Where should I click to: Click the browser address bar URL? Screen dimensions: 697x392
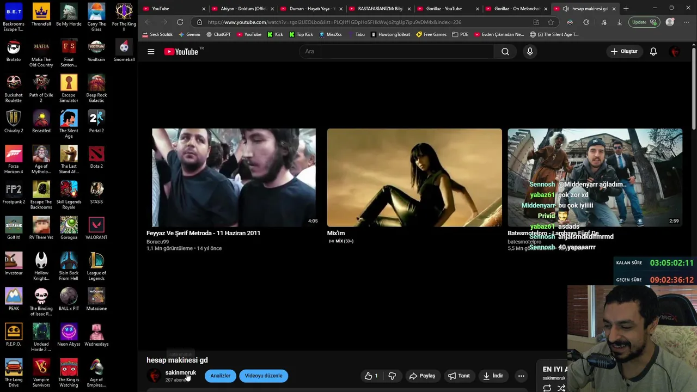(x=334, y=22)
